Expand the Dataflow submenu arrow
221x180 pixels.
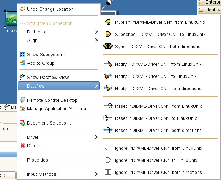tap(96, 86)
